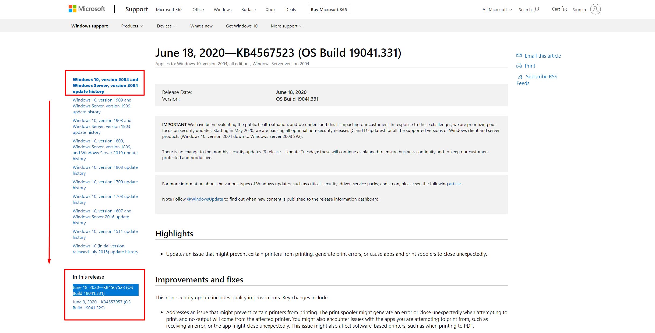655x333 pixels.
Task: Open the shopping cart icon
Action: point(565,9)
